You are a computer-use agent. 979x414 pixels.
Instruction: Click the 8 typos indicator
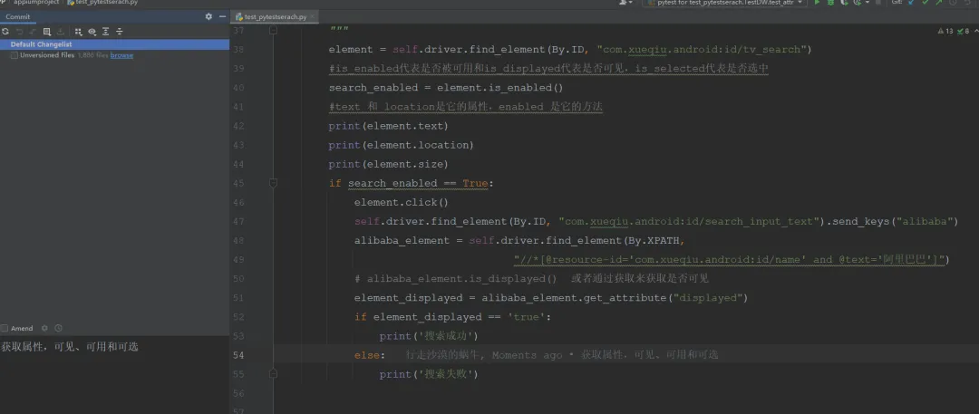[962, 31]
